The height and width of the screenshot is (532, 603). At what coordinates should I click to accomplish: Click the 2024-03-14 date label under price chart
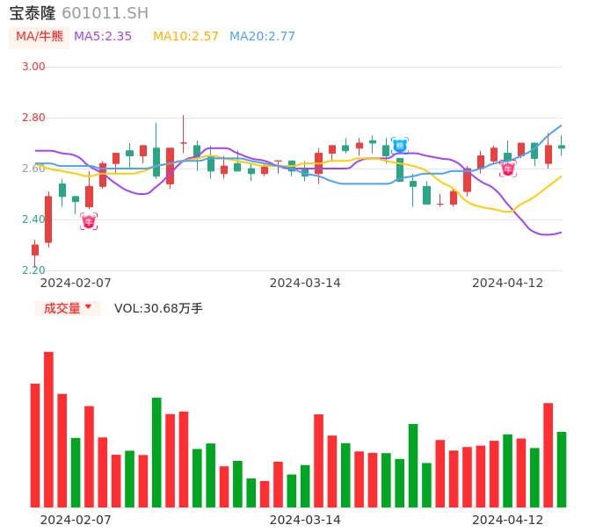[305, 283]
